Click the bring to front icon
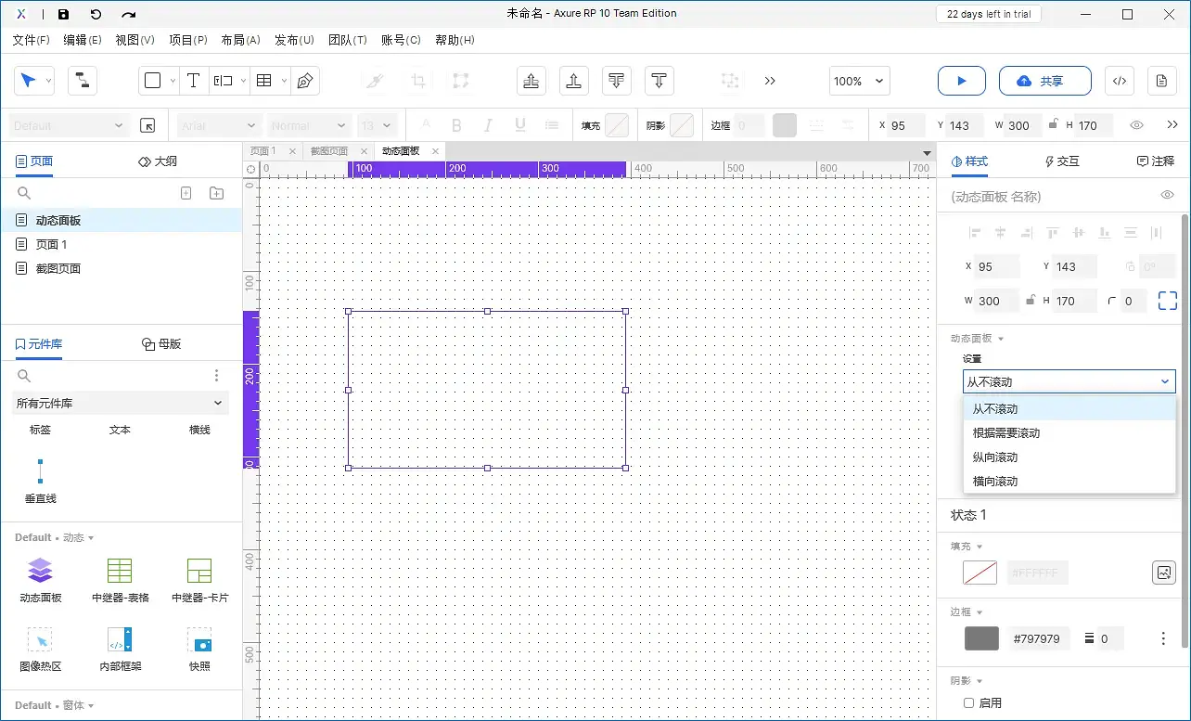1191x721 pixels. 531,81
